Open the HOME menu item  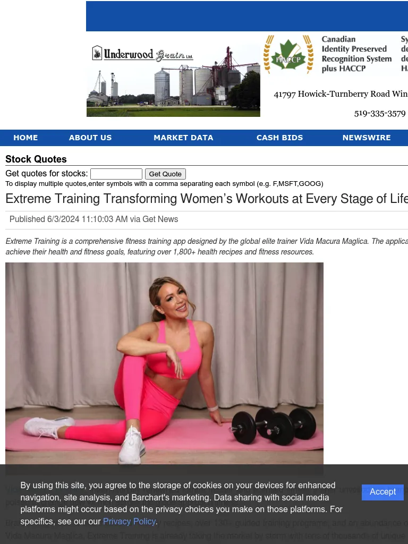(x=25, y=138)
